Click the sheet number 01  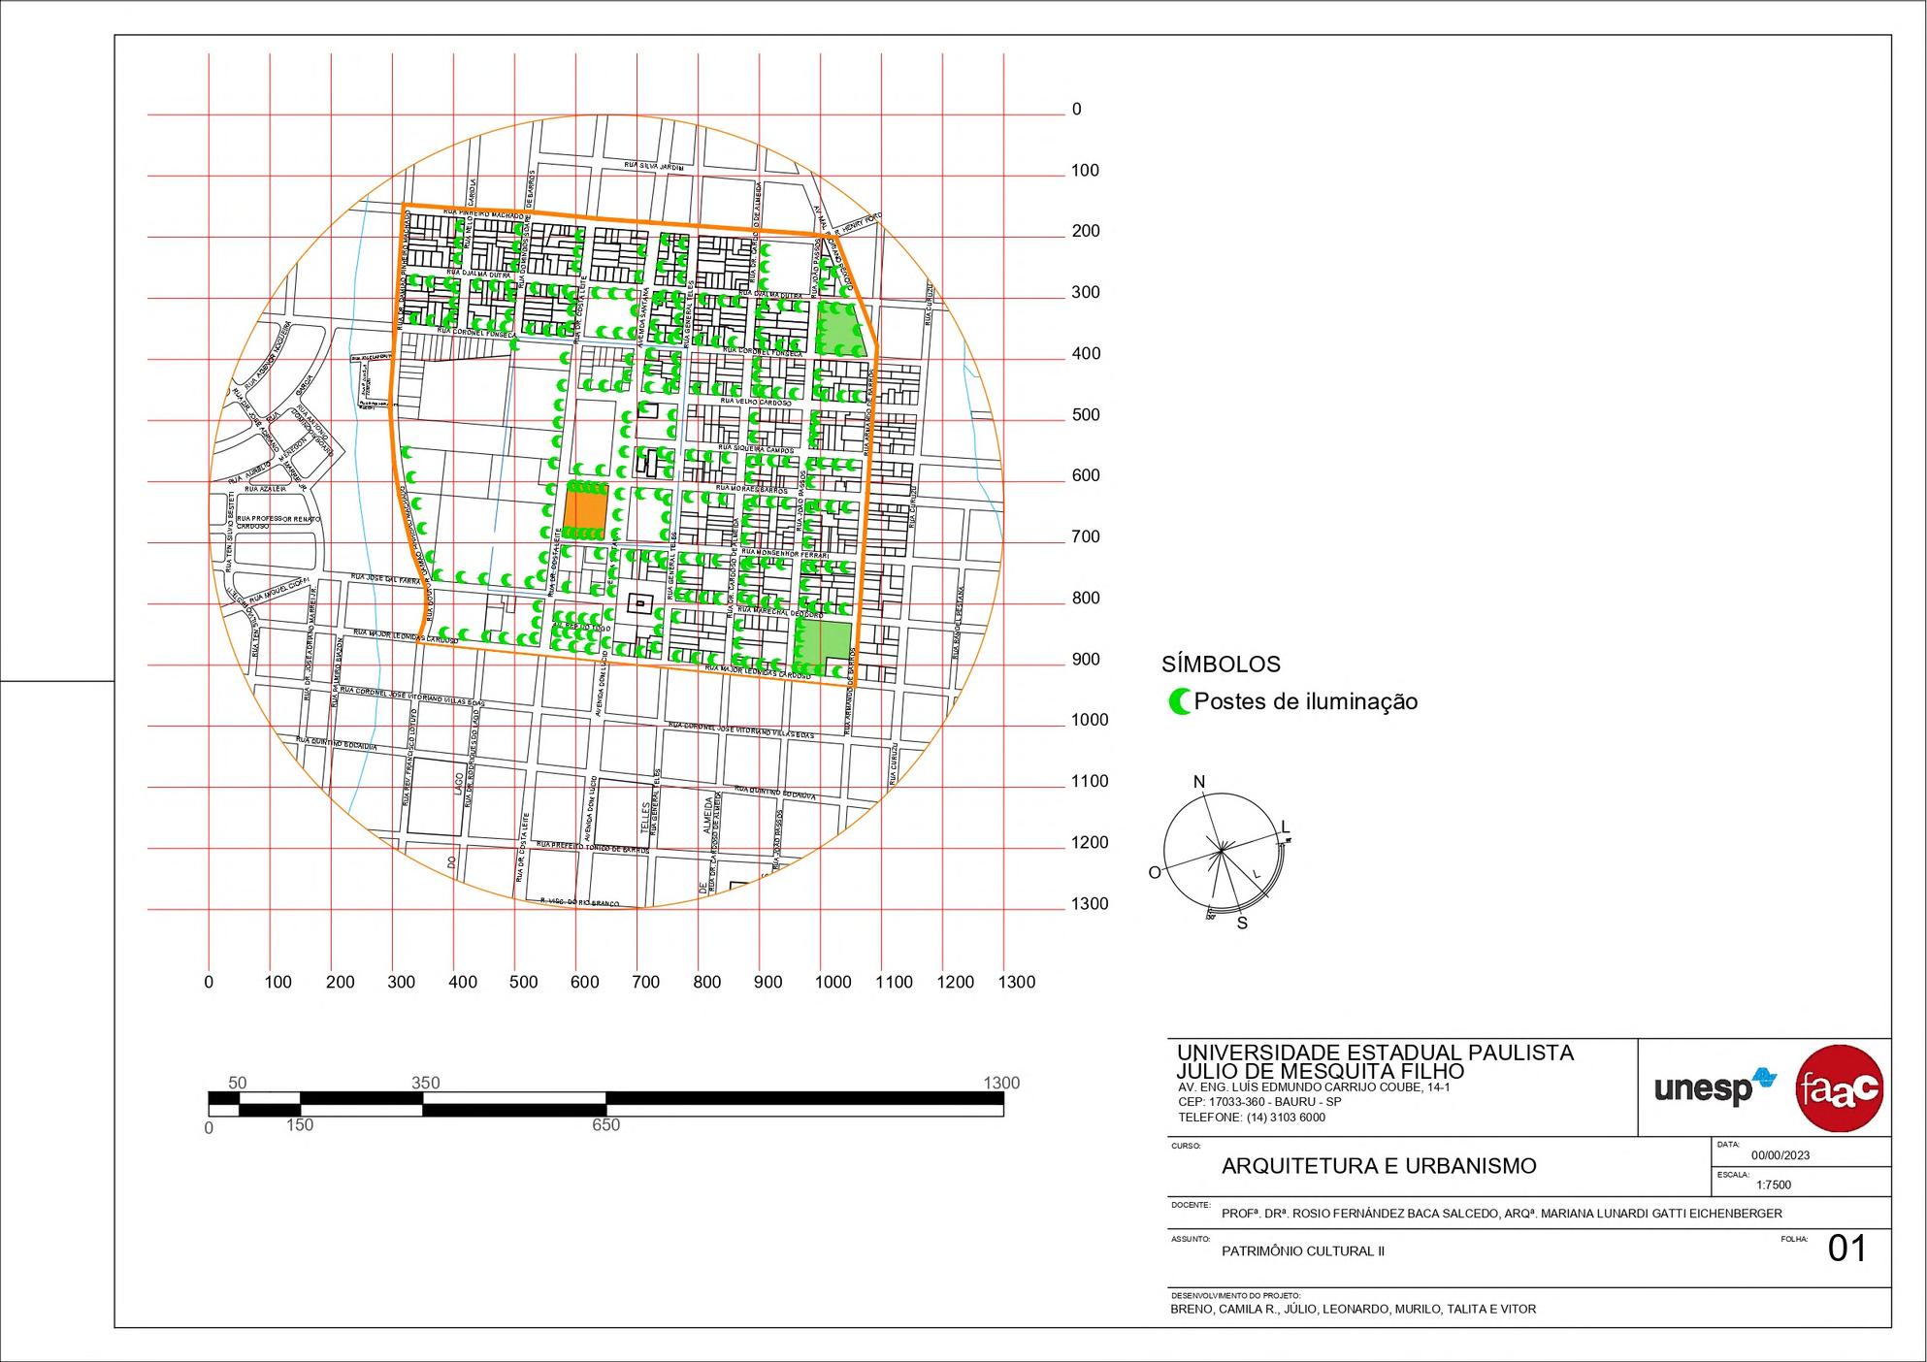pos(1846,1249)
